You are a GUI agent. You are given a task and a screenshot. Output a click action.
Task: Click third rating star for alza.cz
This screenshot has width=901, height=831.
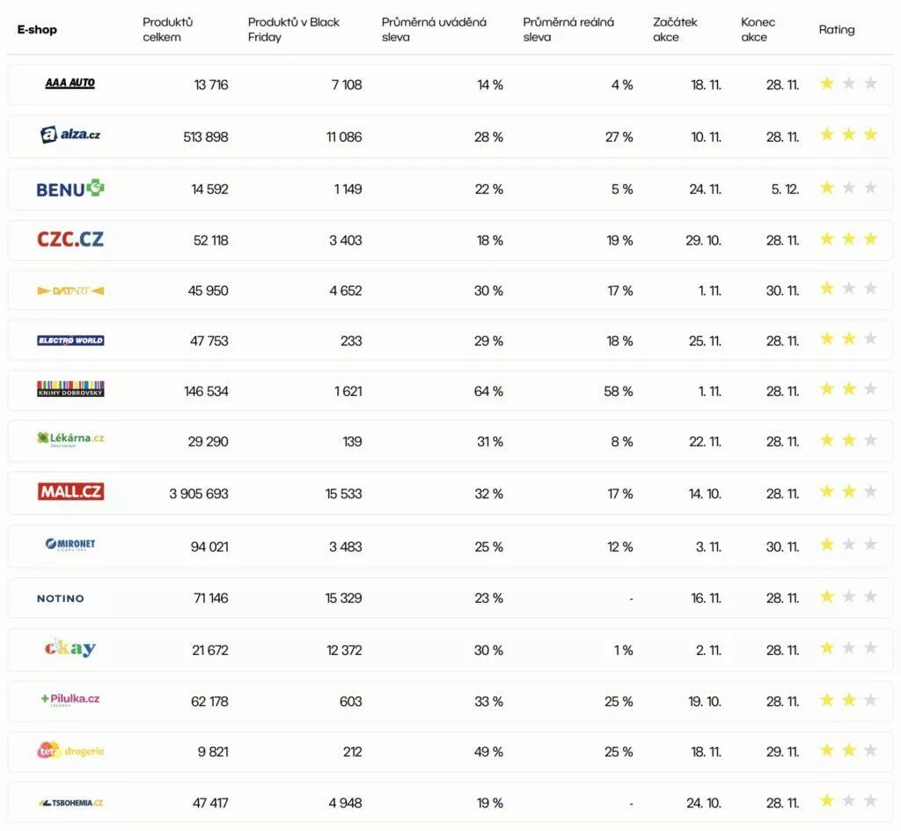pos(870,135)
